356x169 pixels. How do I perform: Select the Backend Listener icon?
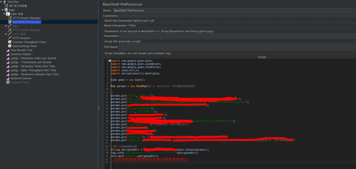pyautogui.click(x=8, y=78)
